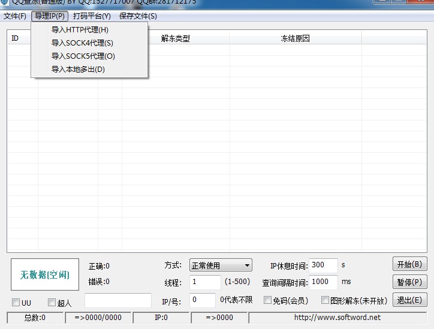
Task: Toggle the 图形解冻(未开放) checkbox
Action: [325, 300]
